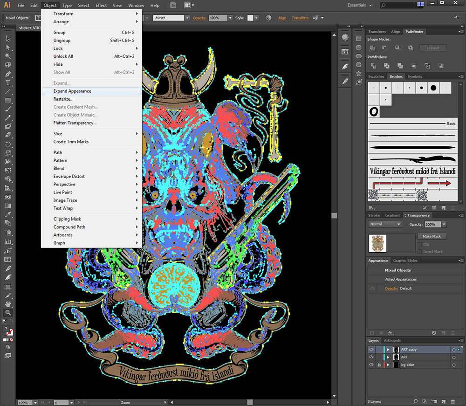Open Bridge via Br button

173,5
